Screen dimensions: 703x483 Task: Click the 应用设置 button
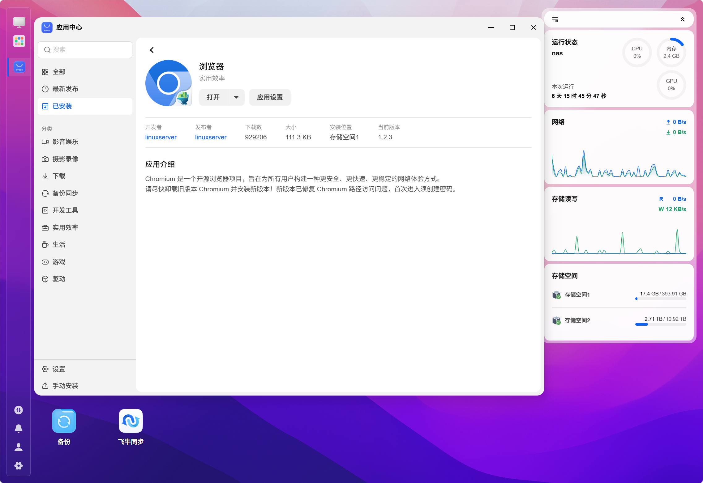click(270, 97)
